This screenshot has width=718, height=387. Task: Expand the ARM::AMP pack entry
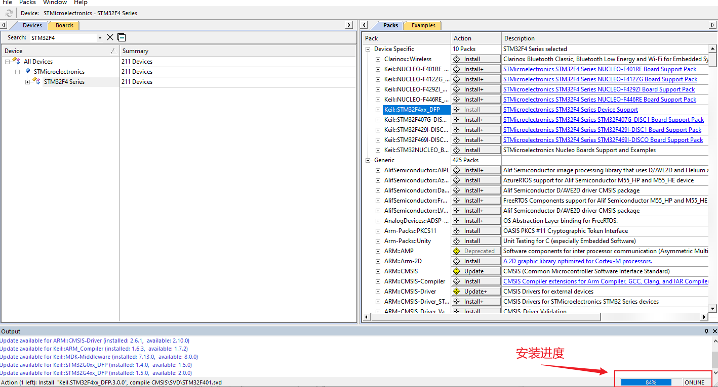pos(378,251)
